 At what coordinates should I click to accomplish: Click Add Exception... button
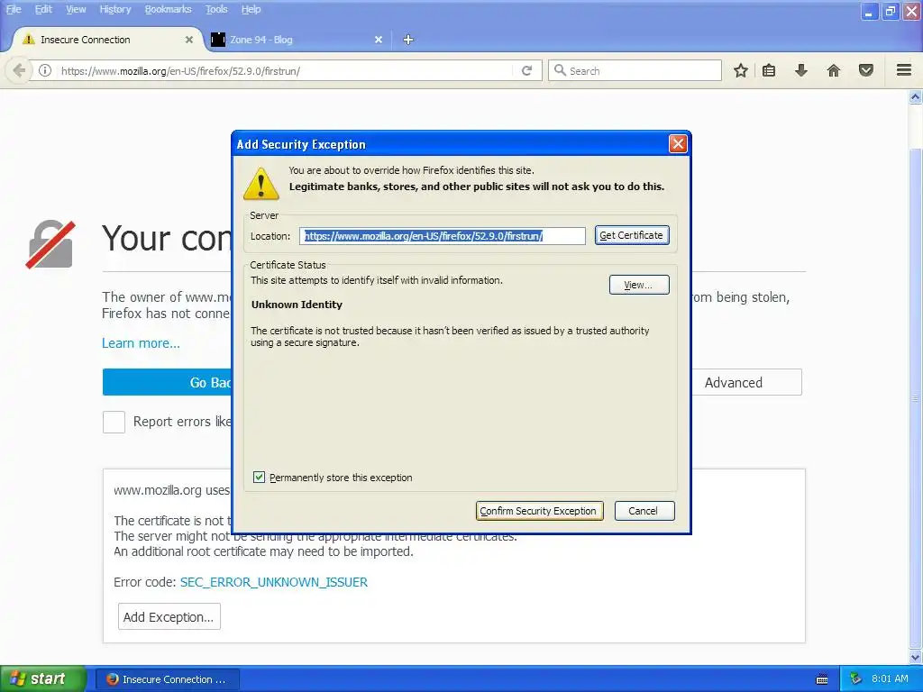[x=169, y=616]
